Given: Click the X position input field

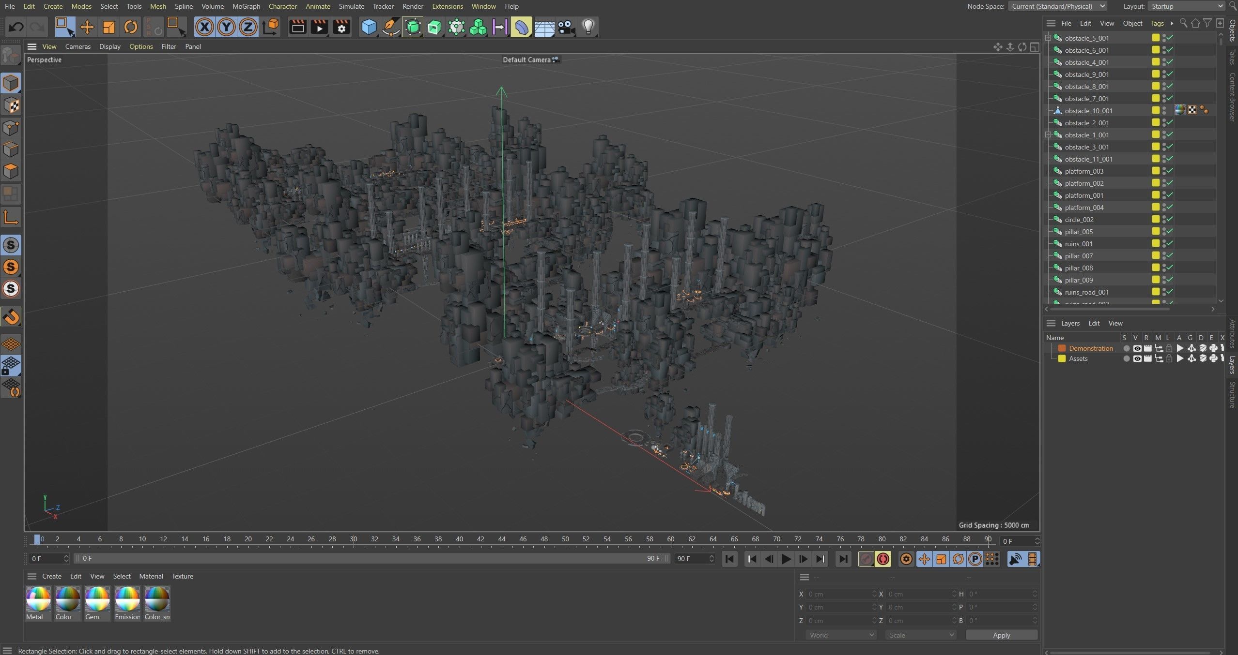Looking at the screenshot, I should (841, 594).
